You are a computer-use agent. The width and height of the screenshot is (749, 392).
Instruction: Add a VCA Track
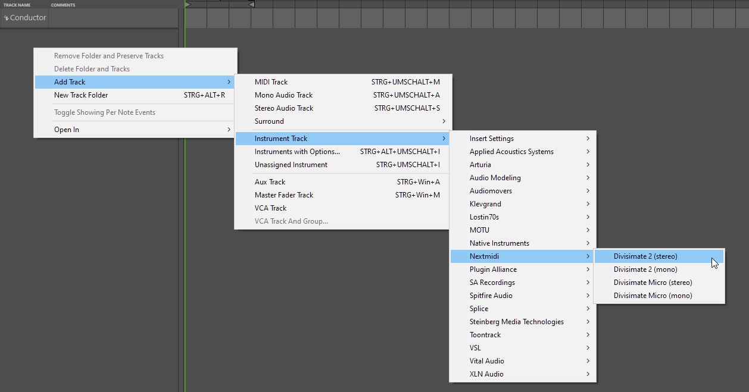[x=343, y=208]
